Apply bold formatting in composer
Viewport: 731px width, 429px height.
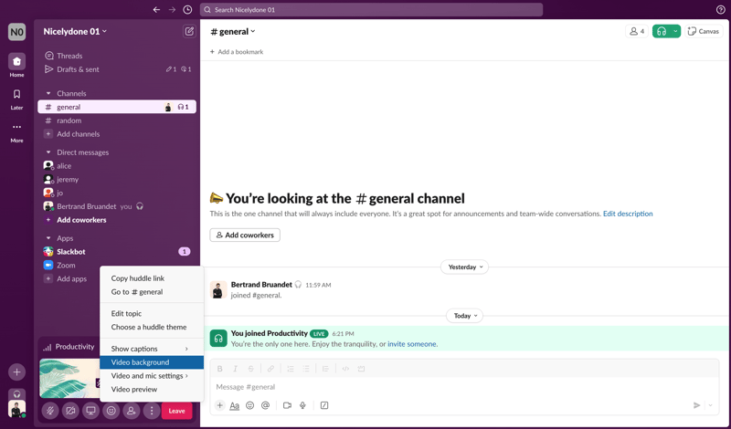[219, 369]
